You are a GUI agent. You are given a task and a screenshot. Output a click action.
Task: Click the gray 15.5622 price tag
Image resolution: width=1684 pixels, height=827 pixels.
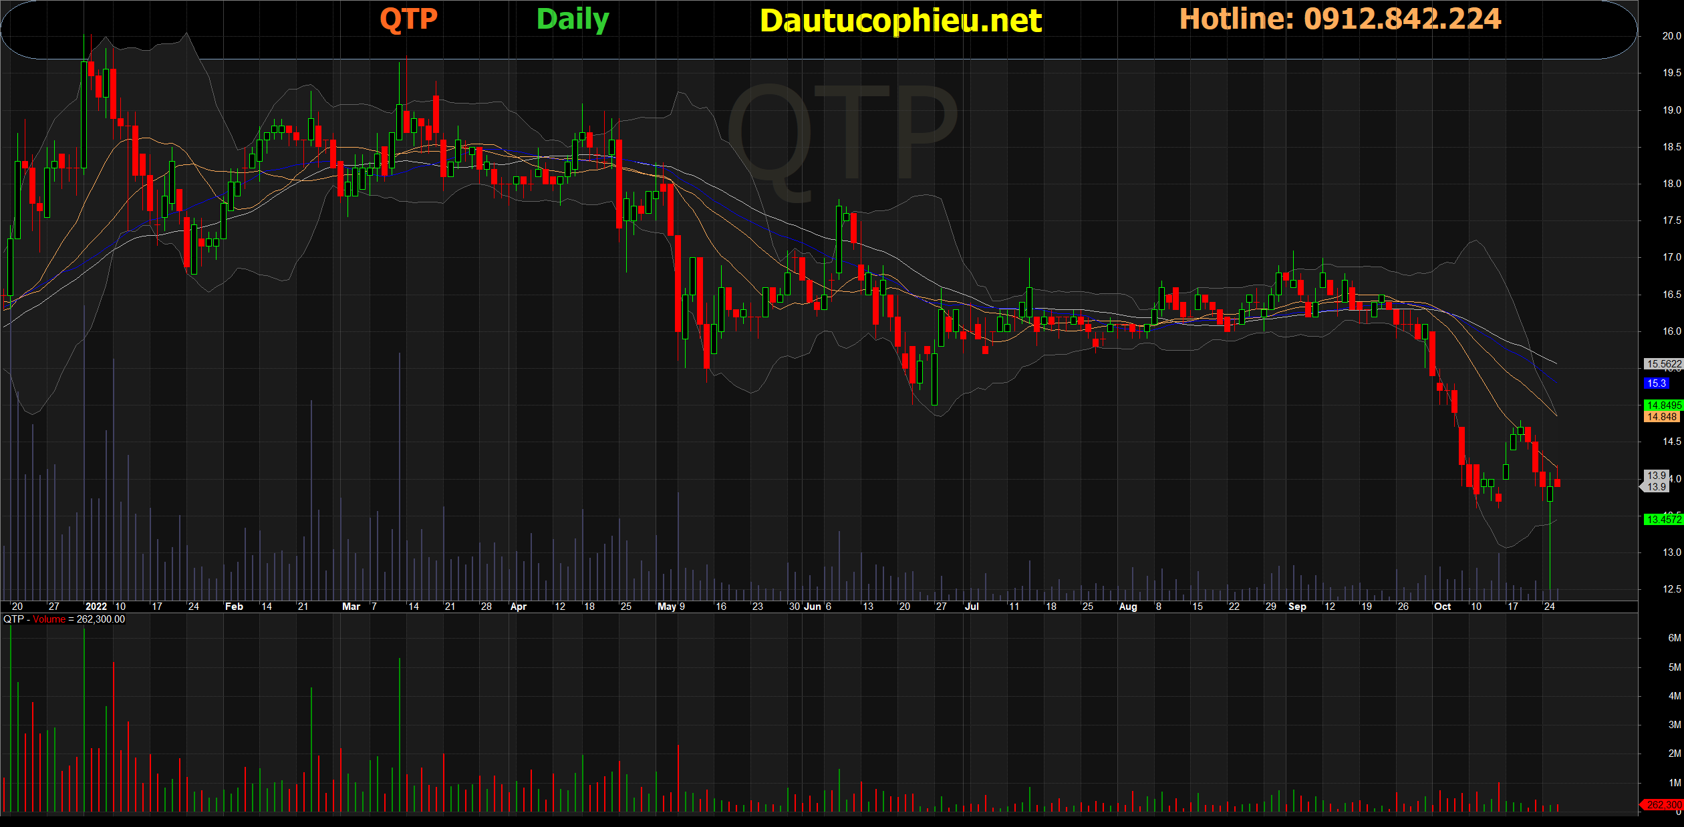pos(1663,364)
